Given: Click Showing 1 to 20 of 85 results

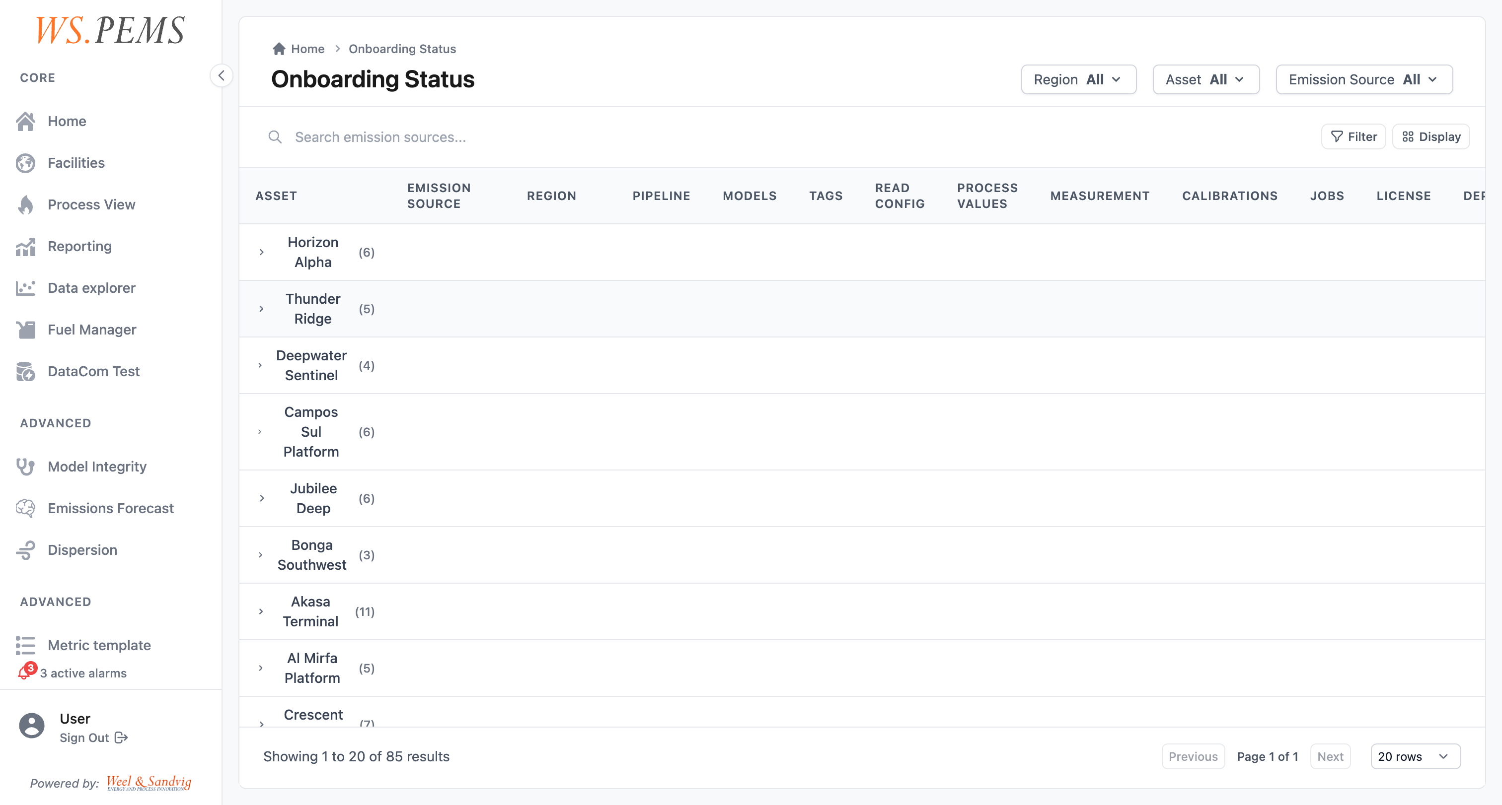Looking at the screenshot, I should point(356,756).
